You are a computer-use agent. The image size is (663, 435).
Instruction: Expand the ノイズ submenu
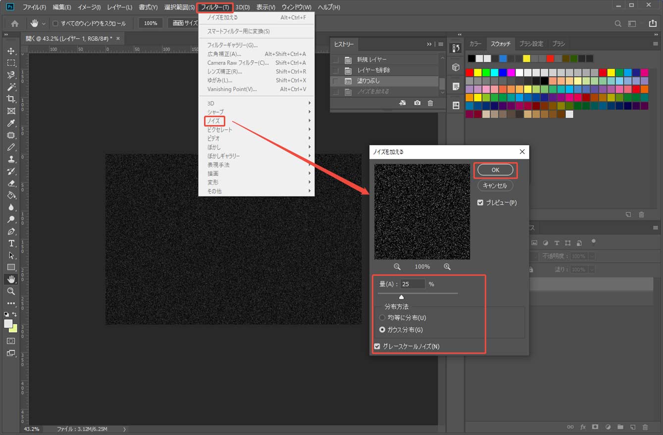(x=214, y=121)
